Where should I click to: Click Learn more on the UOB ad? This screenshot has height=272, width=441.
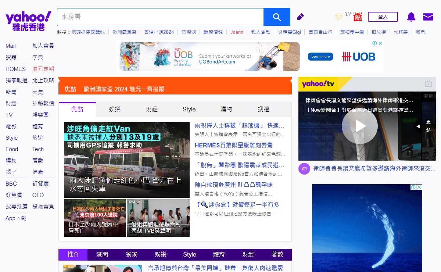320,57
